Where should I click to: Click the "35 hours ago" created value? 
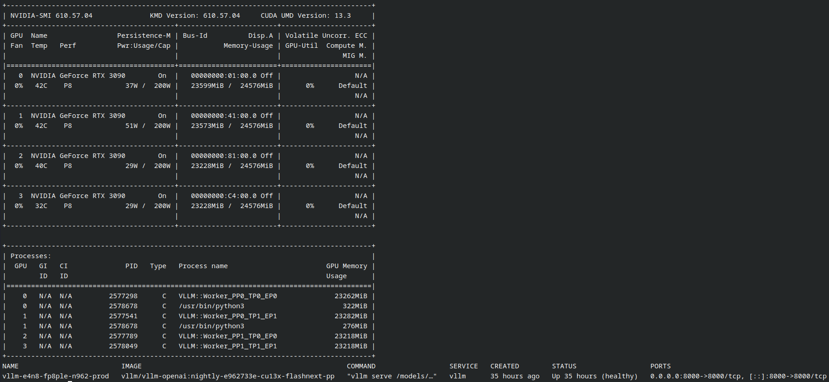coord(515,376)
